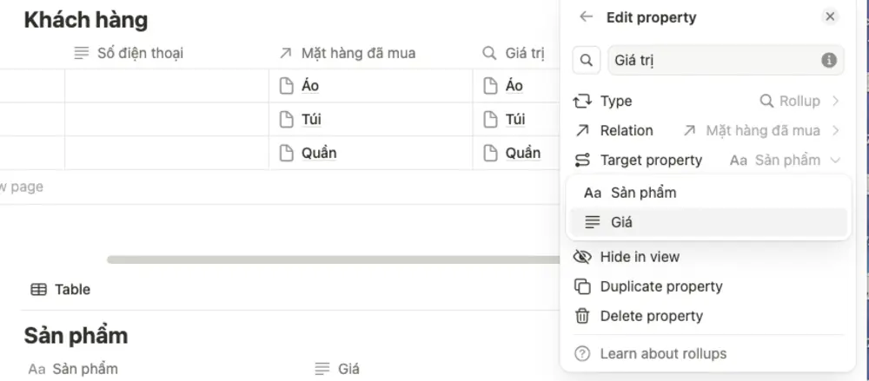Open the property info icon
Screen dimensions: 869x381
[x=828, y=60]
